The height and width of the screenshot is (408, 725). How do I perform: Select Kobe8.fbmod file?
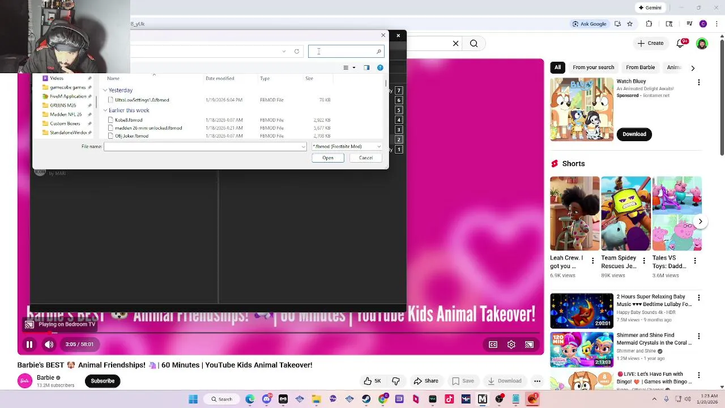coord(129,120)
